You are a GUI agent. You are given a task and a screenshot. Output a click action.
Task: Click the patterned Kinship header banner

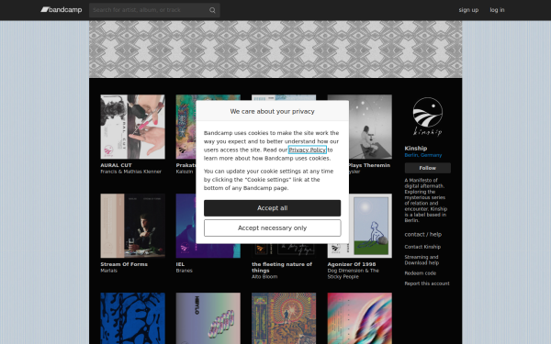pyautogui.click(x=275, y=50)
